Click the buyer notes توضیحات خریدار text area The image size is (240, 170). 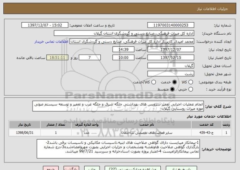coord(118,149)
